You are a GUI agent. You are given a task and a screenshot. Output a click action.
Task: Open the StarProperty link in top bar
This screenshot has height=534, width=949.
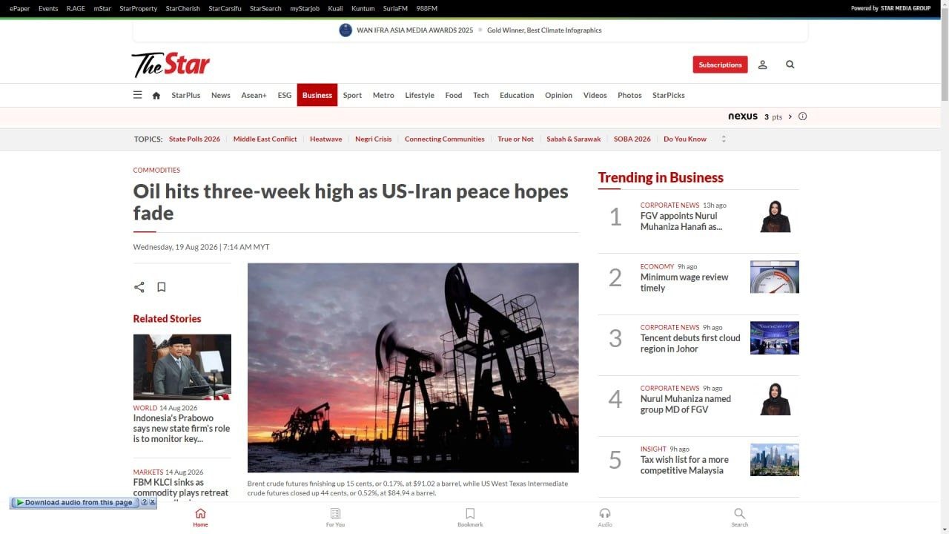coord(139,8)
